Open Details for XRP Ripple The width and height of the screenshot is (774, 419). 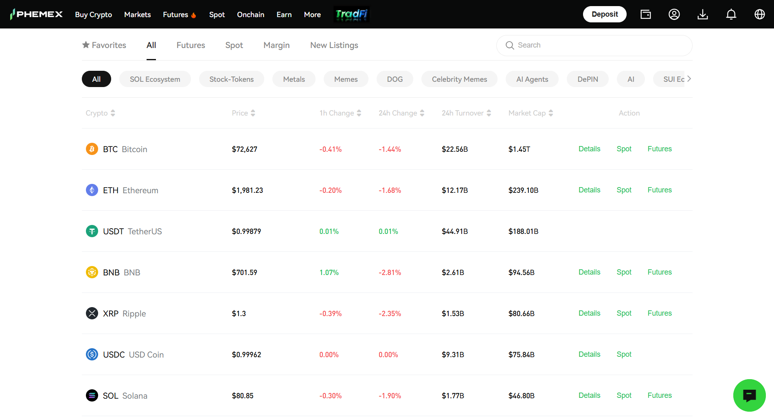[x=590, y=313]
